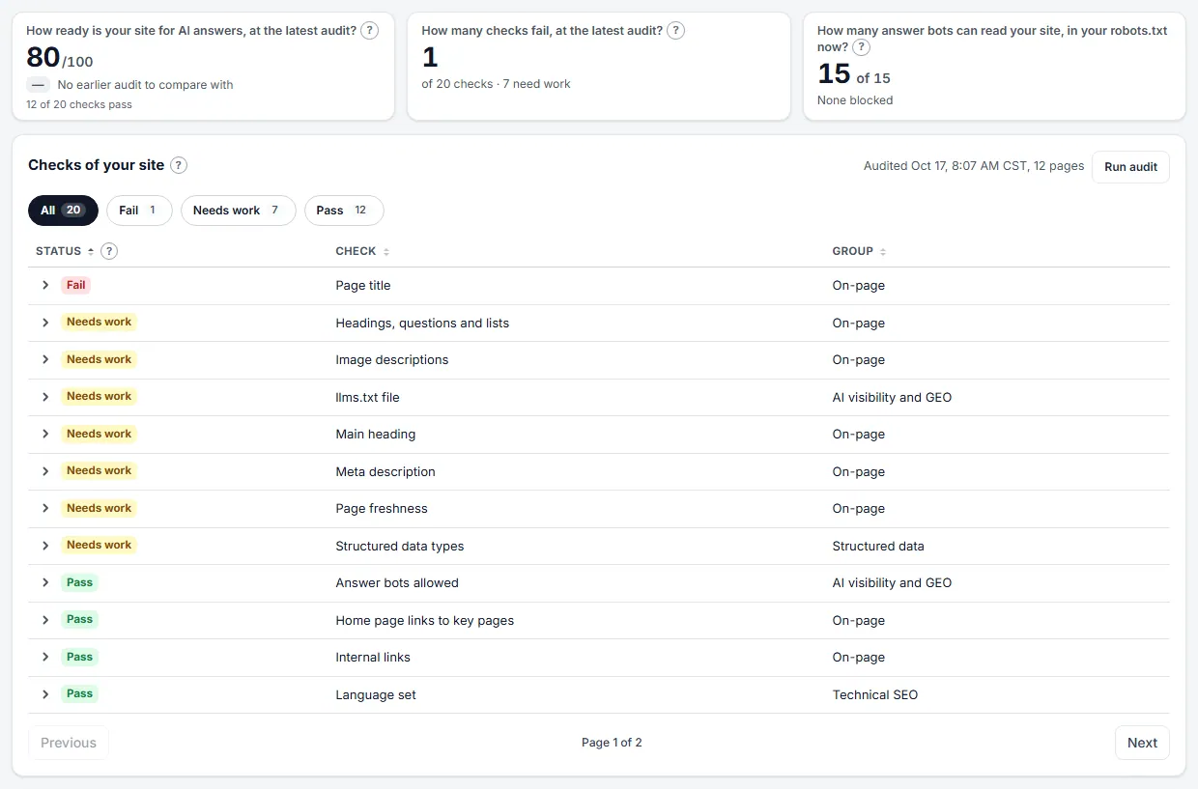Open help icon next to Checks of your site
Screen dimensions: 1198x789
(x=179, y=165)
